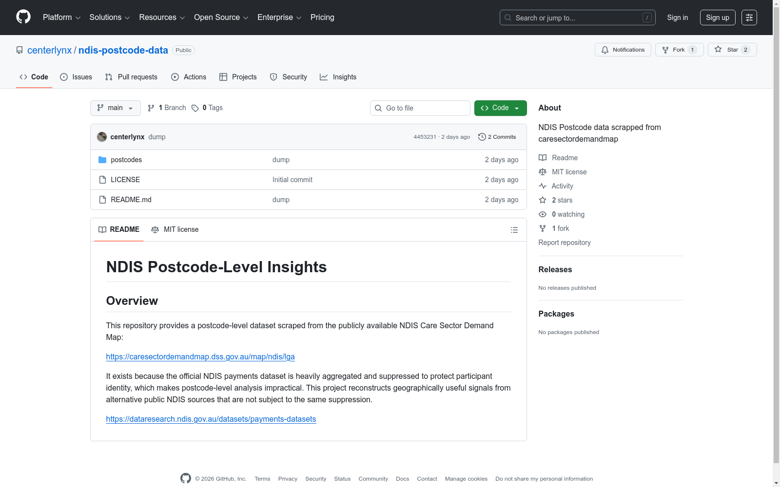Click the repository icon beside centerlynx
The image size is (780, 487).
[x=19, y=50]
